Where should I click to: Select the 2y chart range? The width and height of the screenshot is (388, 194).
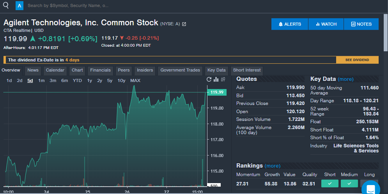pyautogui.click(x=99, y=81)
